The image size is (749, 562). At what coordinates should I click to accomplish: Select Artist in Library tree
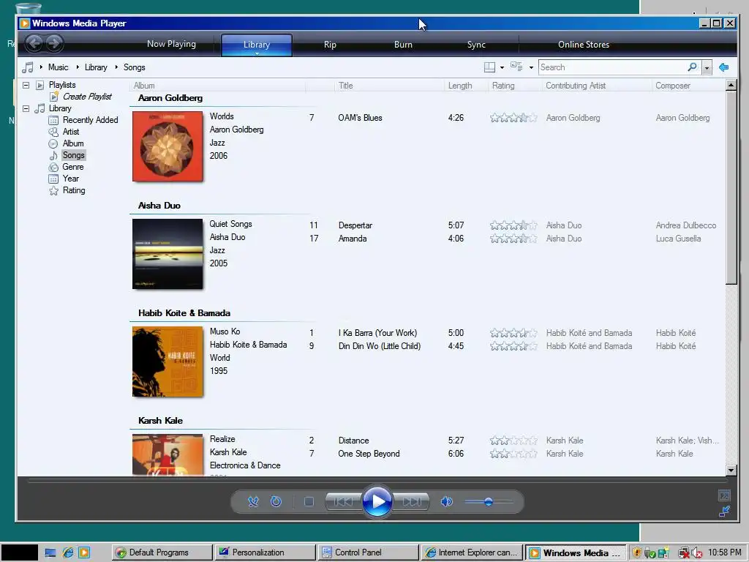(x=71, y=132)
